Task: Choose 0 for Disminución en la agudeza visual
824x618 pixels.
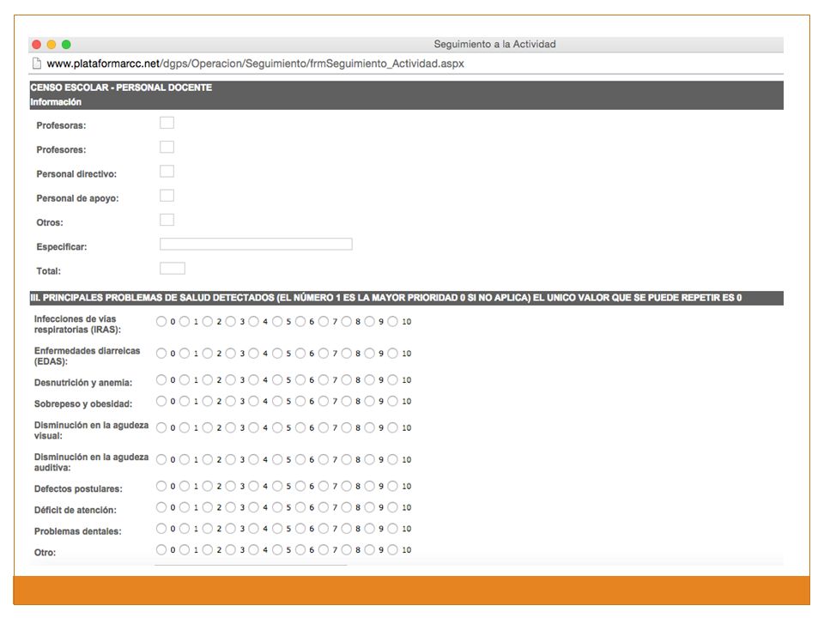Action: coord(161,427)
